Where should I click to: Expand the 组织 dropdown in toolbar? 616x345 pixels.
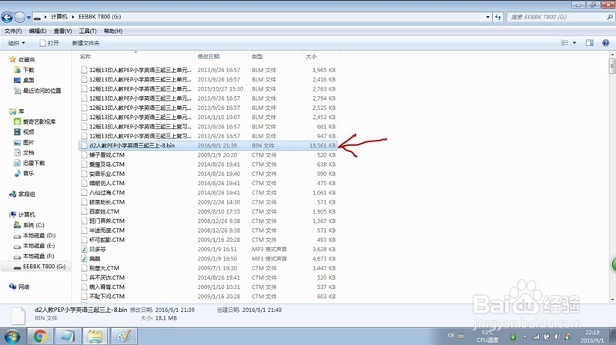pyautogui.click(x=16, y=43)
